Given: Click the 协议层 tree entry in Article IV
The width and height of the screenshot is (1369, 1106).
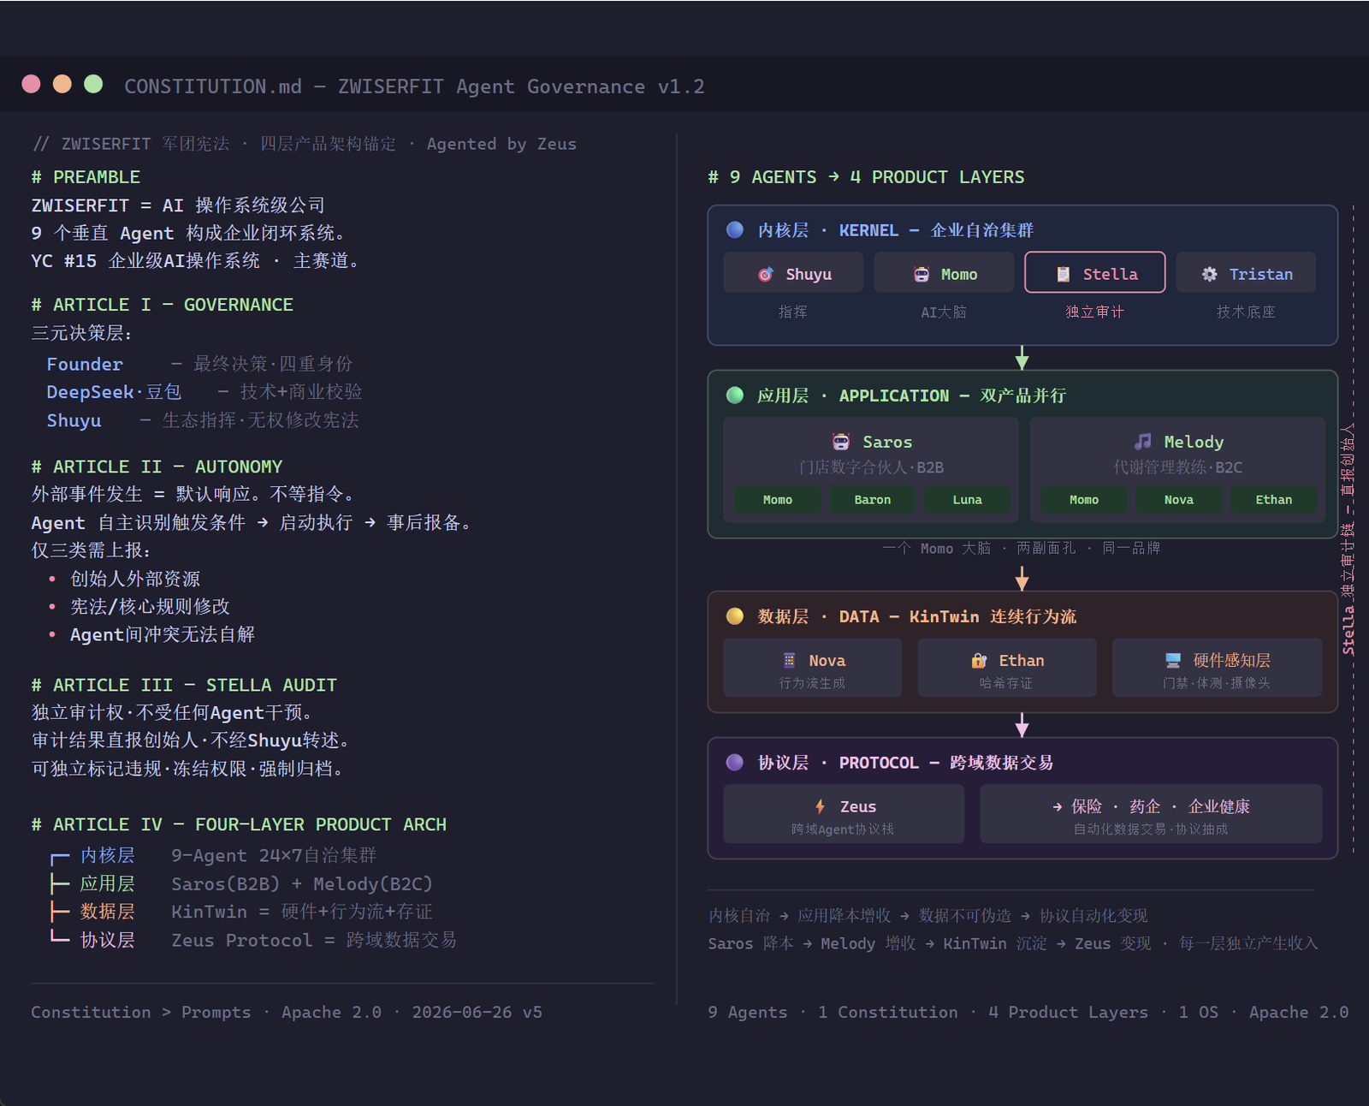Looking at the screenshot, I should 108,940.
